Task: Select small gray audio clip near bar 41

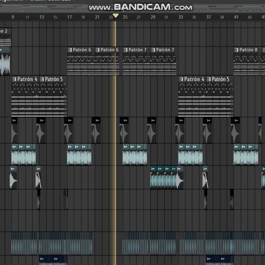Action: [232, 200]
